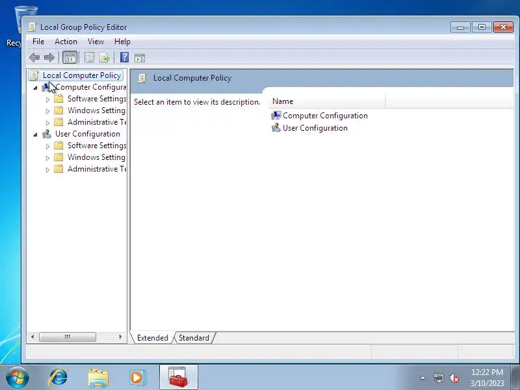Select Computer Configuration text in right pane list

(x=325, y=116)
